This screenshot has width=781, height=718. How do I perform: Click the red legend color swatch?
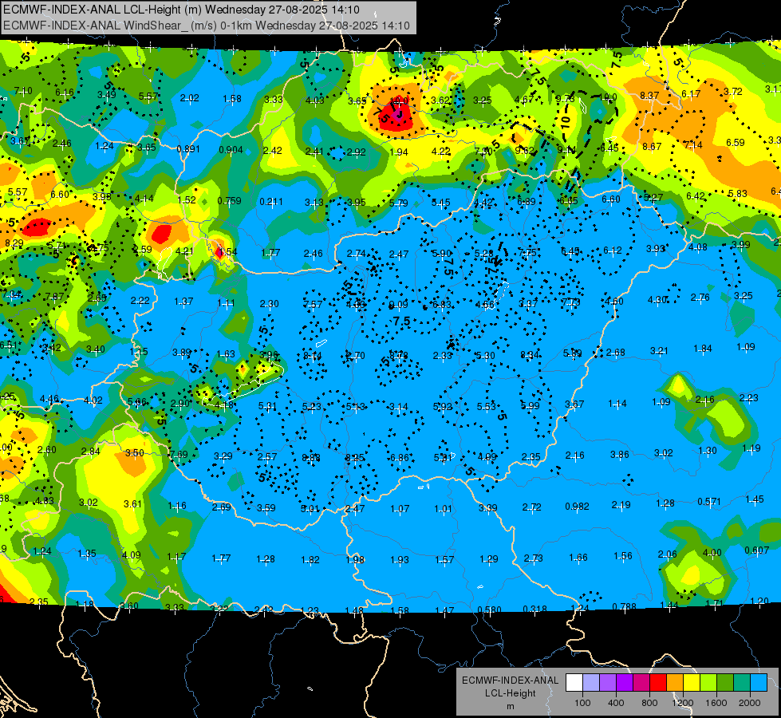(x=658, y=683)
